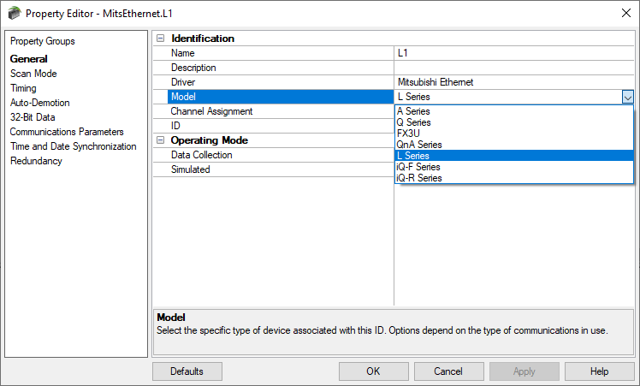Viewport: 640px width, 386px height.
Task: Click the Operating Mode section header
Action: [210, 140]
